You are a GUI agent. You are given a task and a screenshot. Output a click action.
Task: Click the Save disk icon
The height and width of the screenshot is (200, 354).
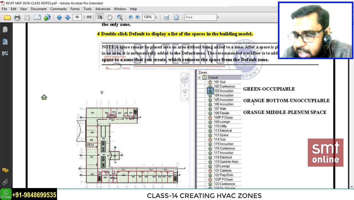[27, 17]
